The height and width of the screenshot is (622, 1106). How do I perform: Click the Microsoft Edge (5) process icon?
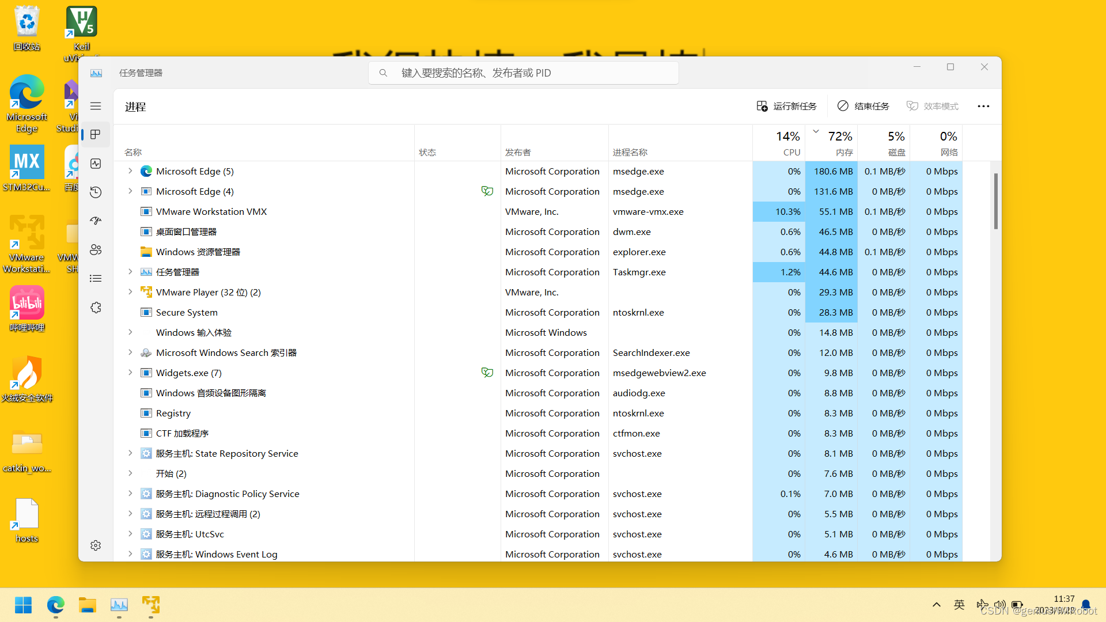click(146, 171)
